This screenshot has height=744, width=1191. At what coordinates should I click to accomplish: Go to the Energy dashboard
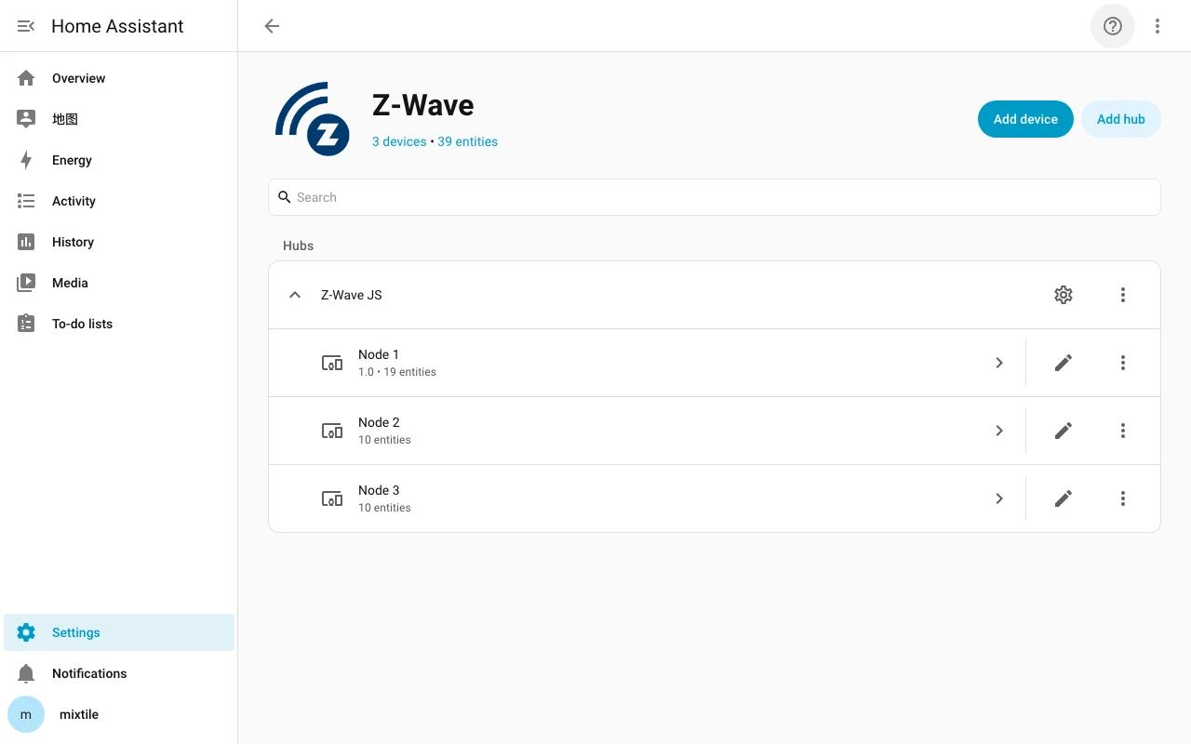tap(119, 160)
